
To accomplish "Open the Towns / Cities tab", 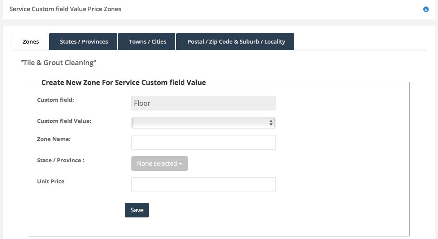I will click(147, 41).
